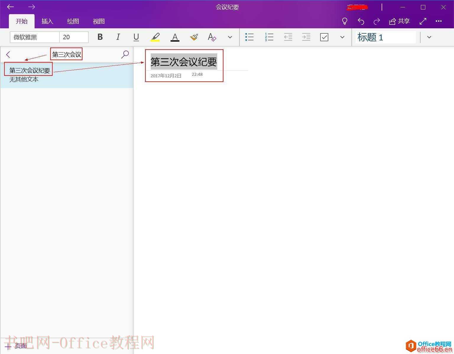454x354 pixels.
Task: Select the 微软雅黑 font name box
Action: [x=35, y=37]
